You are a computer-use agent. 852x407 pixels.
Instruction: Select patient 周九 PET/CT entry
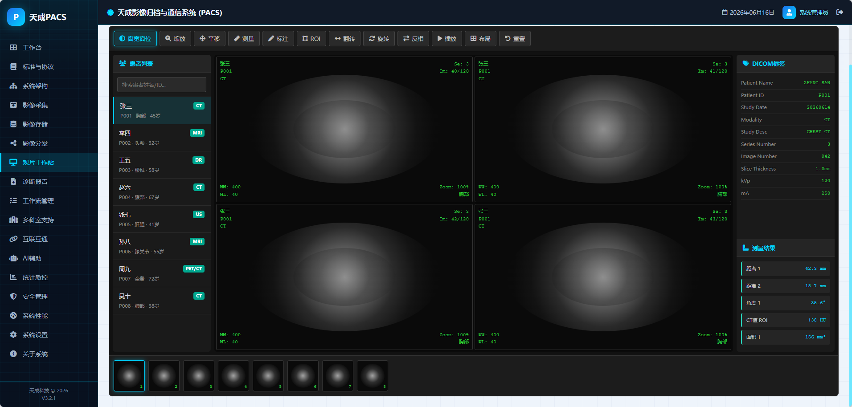click(x=162, y=273)
